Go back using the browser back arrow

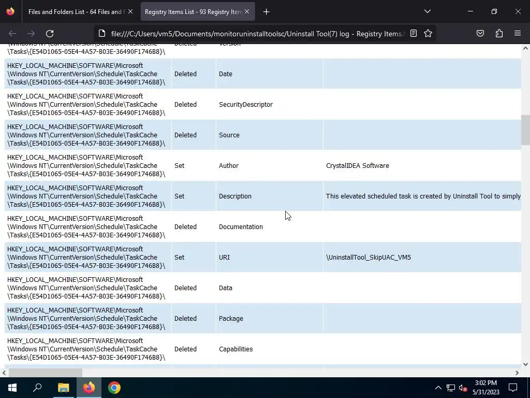(12, 34)
